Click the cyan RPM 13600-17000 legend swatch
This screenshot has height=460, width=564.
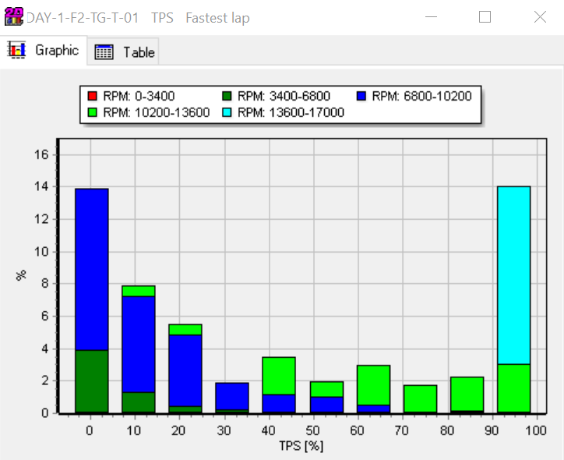pyautogui.click(x=227, y=112)
